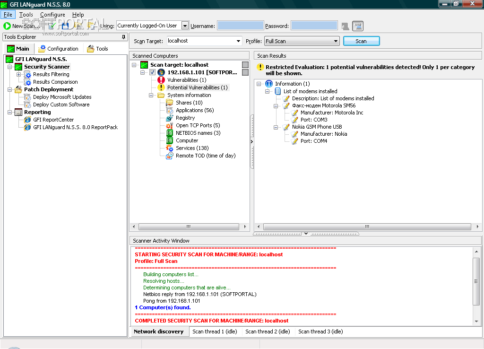Click the Username input field

pyautogui.click(x=240, y=26)
